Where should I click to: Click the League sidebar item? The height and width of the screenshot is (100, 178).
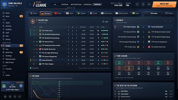pos(13,46)
